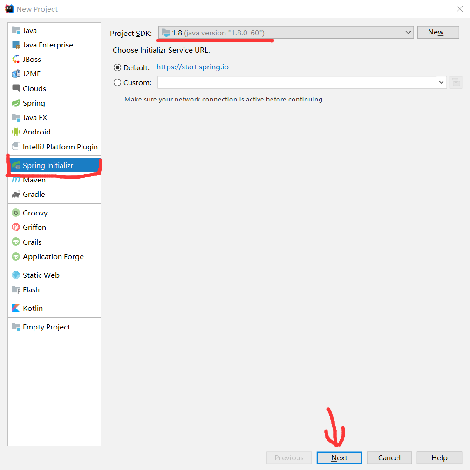Click the New SDK button
Screen dimensions: 470x470
(437, 32)
